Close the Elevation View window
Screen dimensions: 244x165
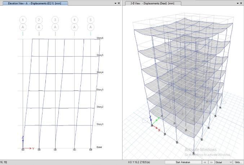(x=119, y=3)
